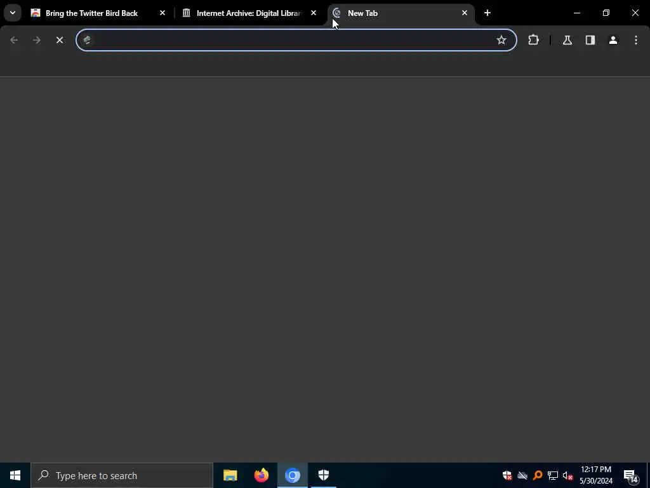Open the OneDrive cloud tray icon
Image resolution: width=650 pixels, height=488 pixels.
(x=522, y=475)
